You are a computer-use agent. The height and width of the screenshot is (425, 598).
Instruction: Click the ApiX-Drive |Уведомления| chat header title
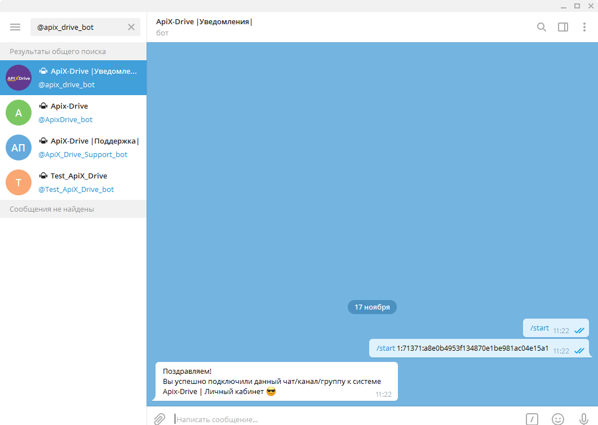[x=204, y=22]
